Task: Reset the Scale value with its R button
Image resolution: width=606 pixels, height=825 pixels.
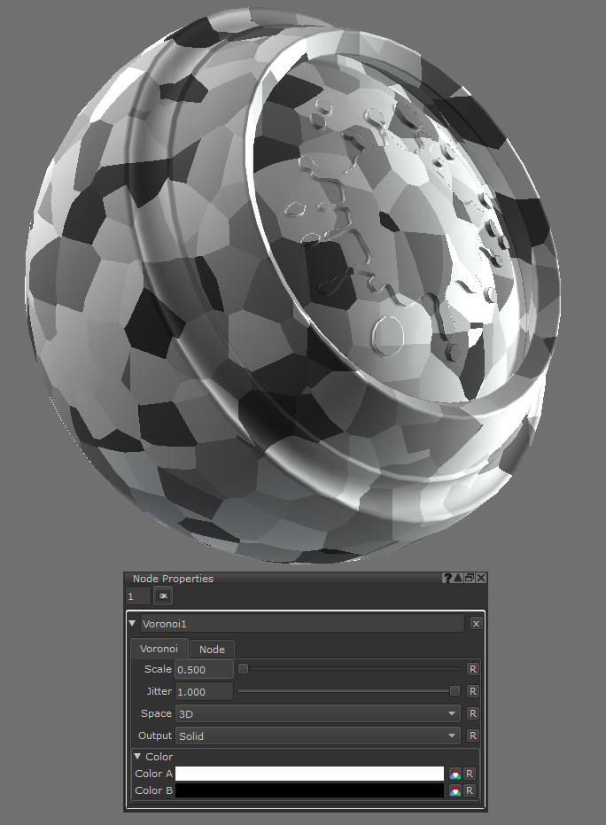Action: tap(473, 669)
